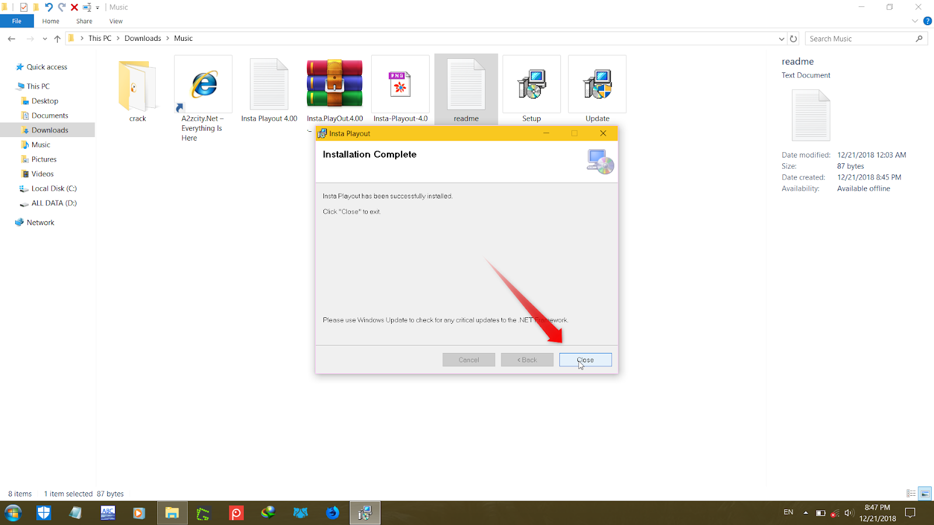Open ALL DATA (D:) drive

[x=54, y=203]
